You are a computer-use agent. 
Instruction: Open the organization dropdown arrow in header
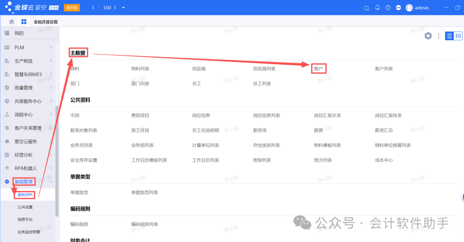(124, 8)
